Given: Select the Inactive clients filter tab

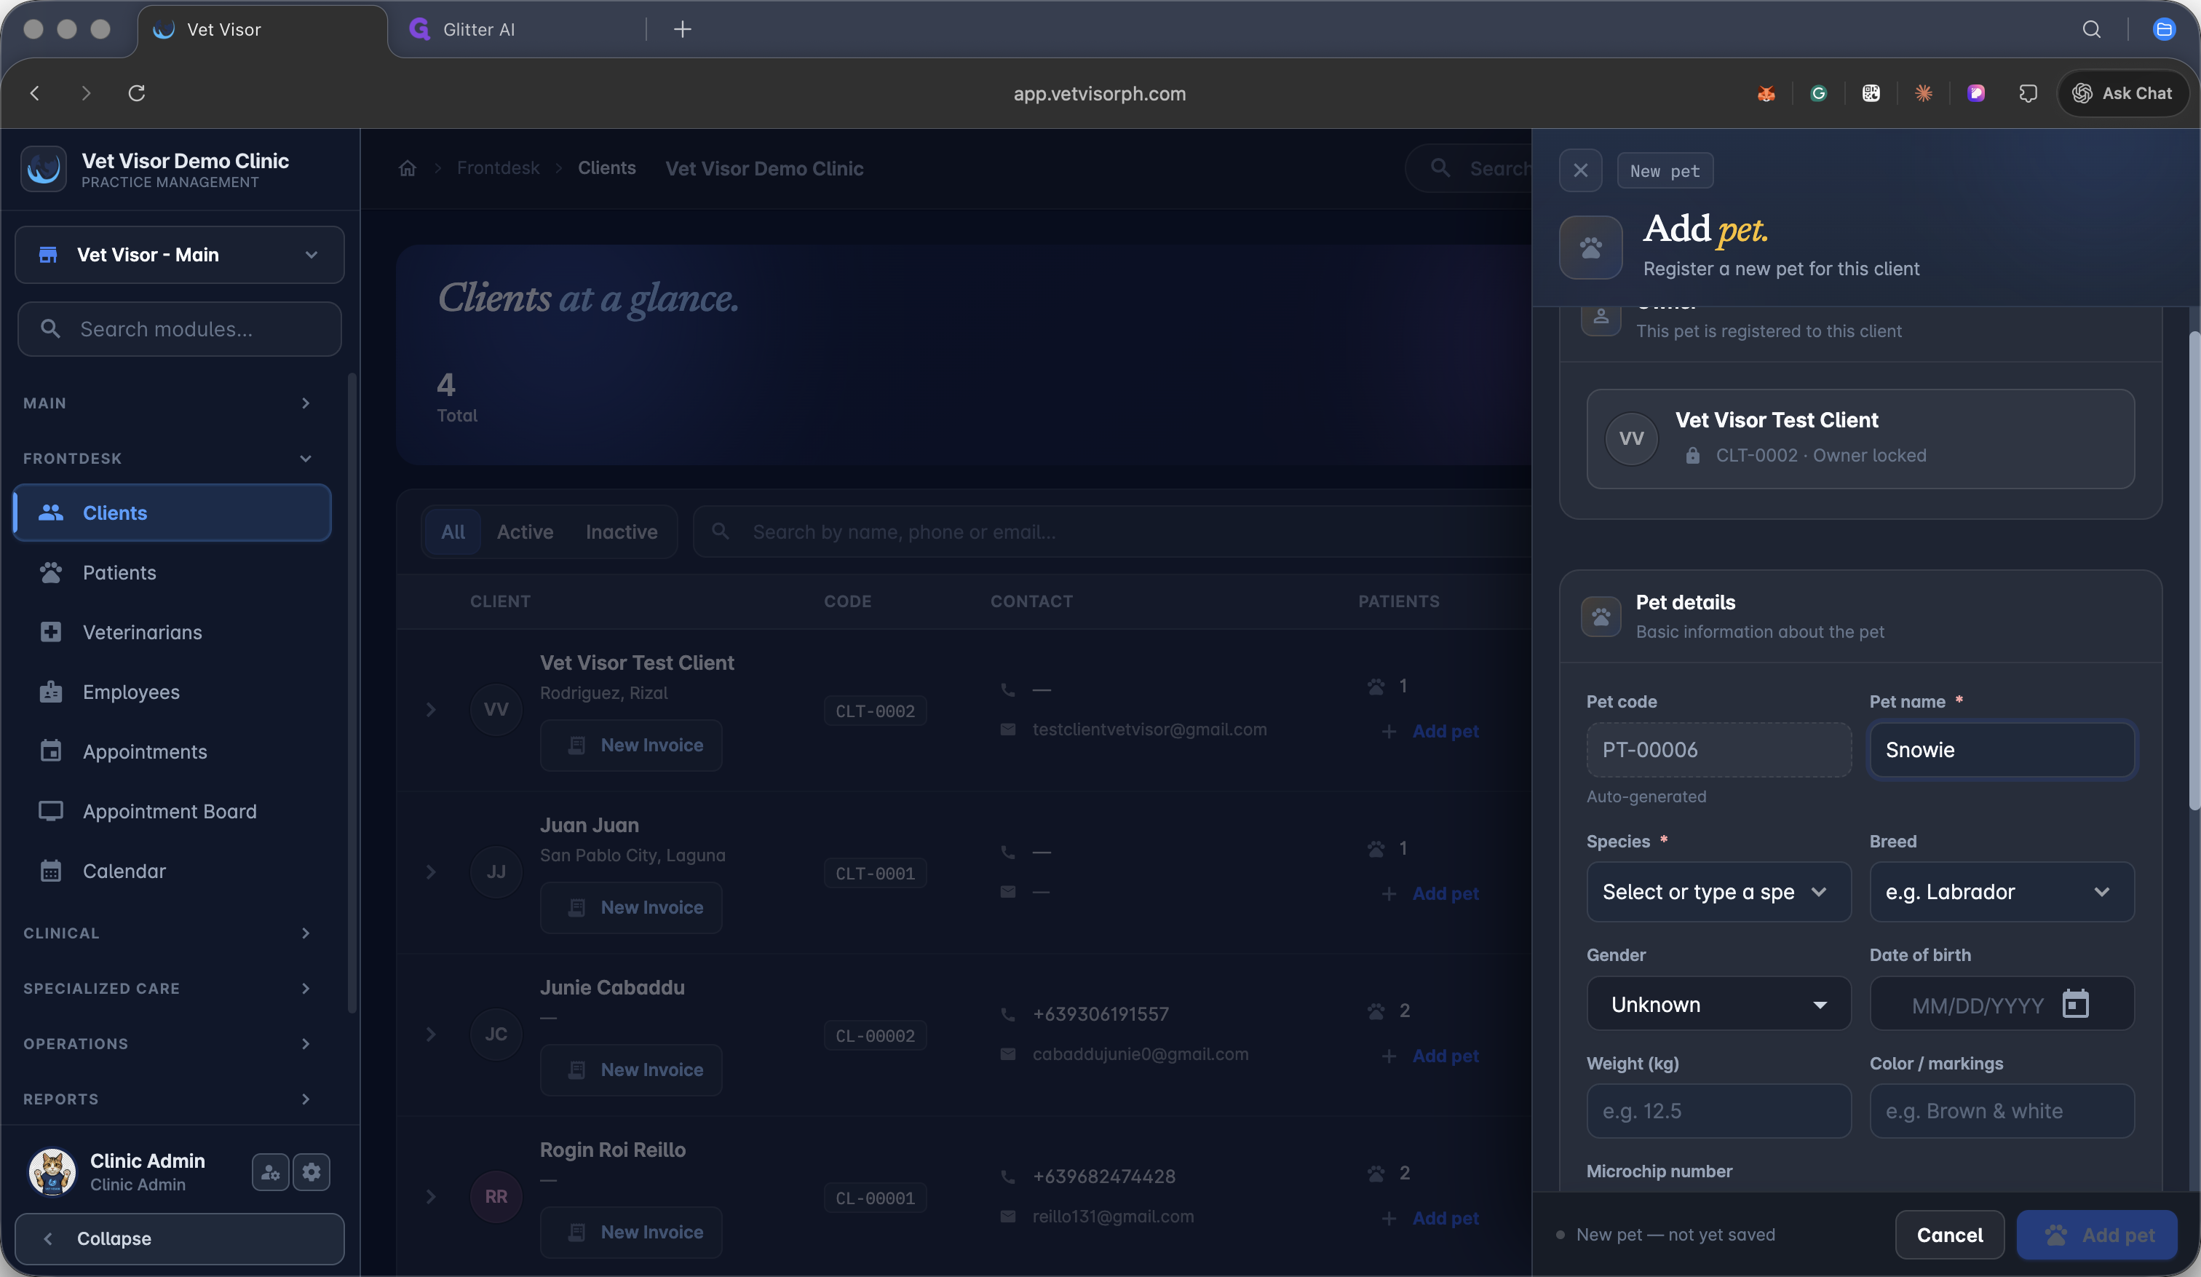Looking at the screenshot, I should pyautogui.click(x=621, y=532).
